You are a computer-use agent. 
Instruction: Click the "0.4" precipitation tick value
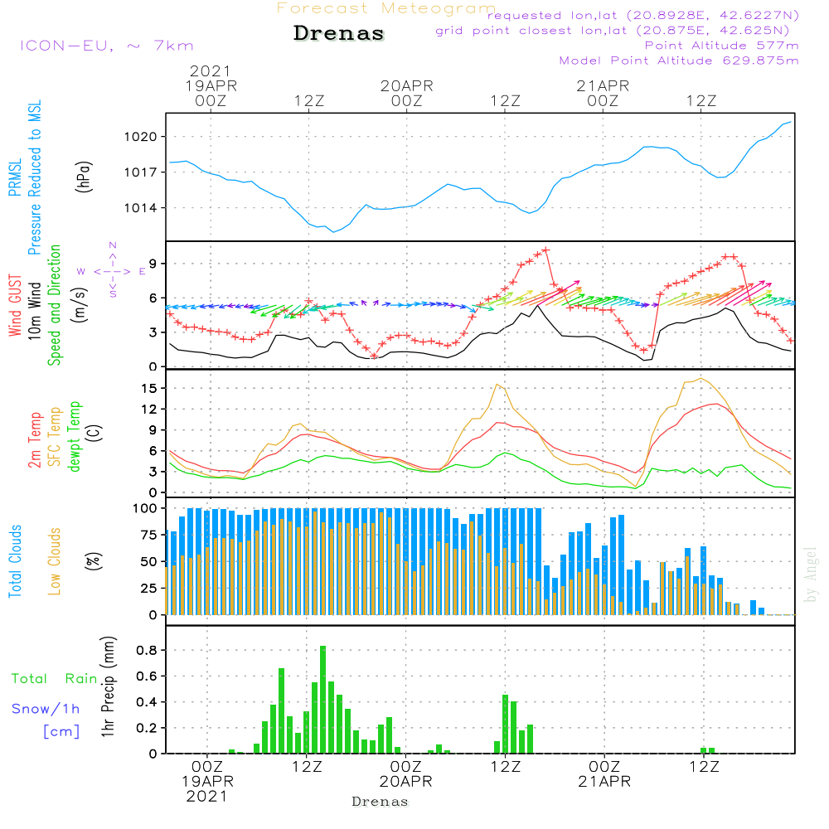click(x=147, y=702)
